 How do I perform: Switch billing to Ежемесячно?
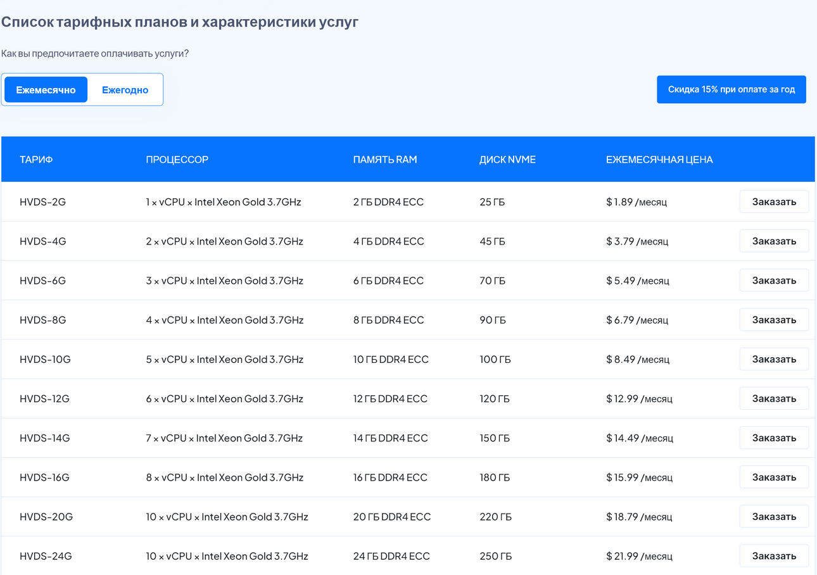tap(46, 90)
